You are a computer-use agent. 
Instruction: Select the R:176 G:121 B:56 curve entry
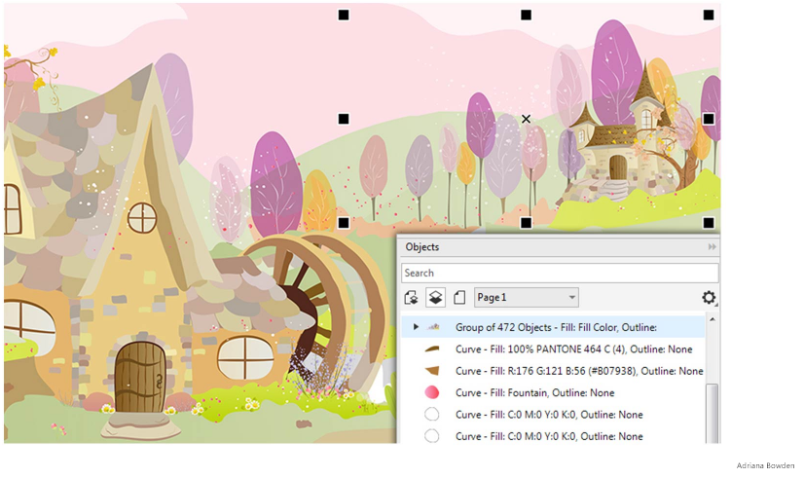(x=578, y=371)
